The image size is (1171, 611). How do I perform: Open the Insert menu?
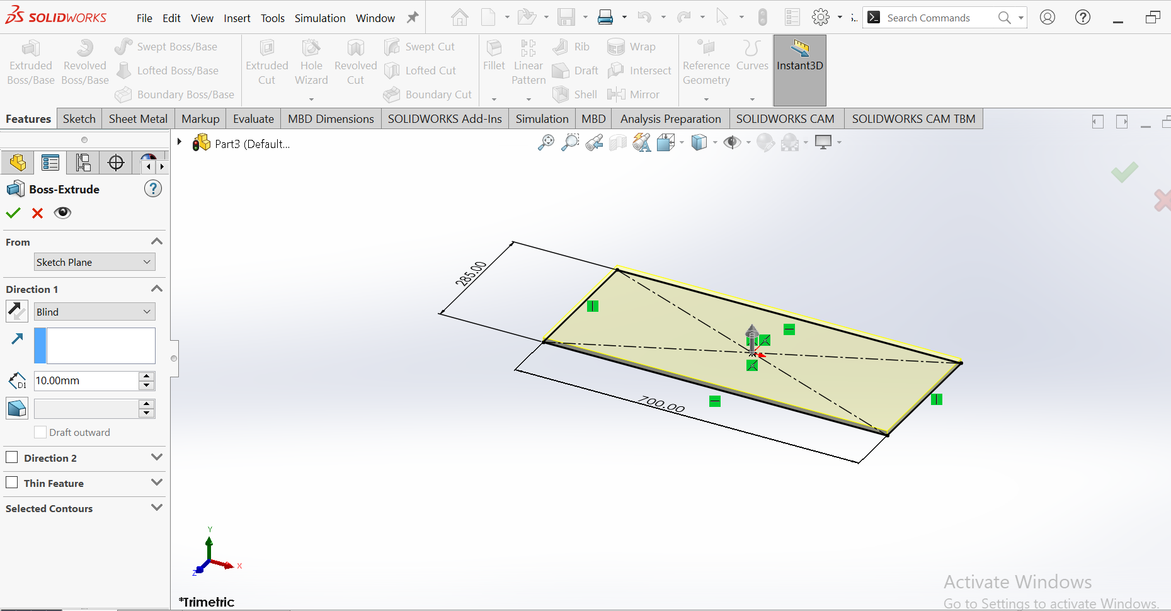click(237, 18)
